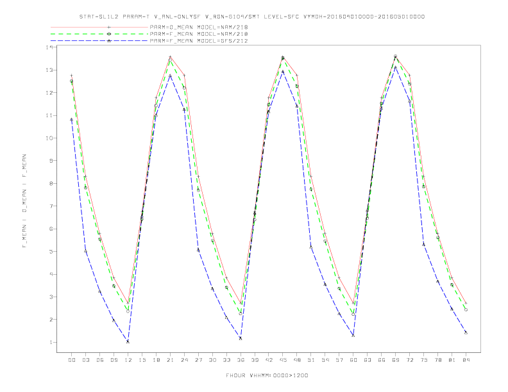The image size is (508, 392).
Task: Click the triangle marker on blue legend line
Action: pyautogui.click(x=109, y=41)
